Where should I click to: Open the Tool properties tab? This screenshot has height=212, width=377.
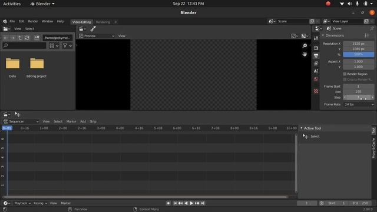[x=316, y=38]
